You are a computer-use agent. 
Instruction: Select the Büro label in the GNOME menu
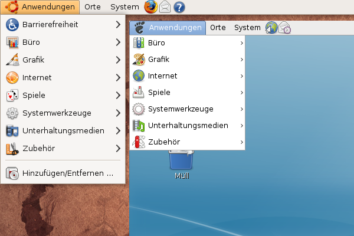point(156,43)
